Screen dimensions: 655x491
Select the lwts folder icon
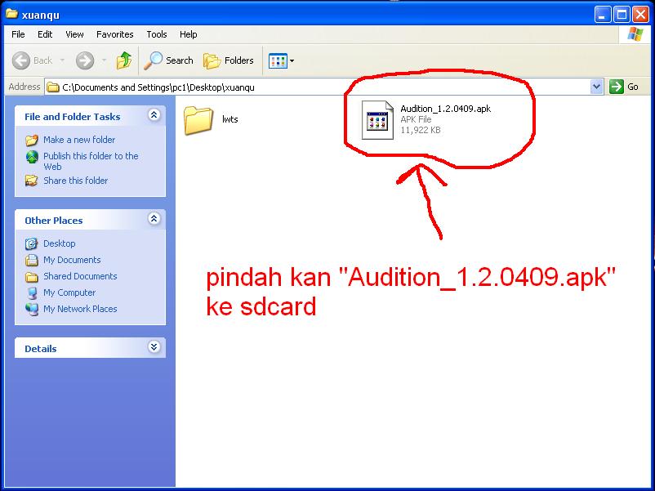point(198,120)
